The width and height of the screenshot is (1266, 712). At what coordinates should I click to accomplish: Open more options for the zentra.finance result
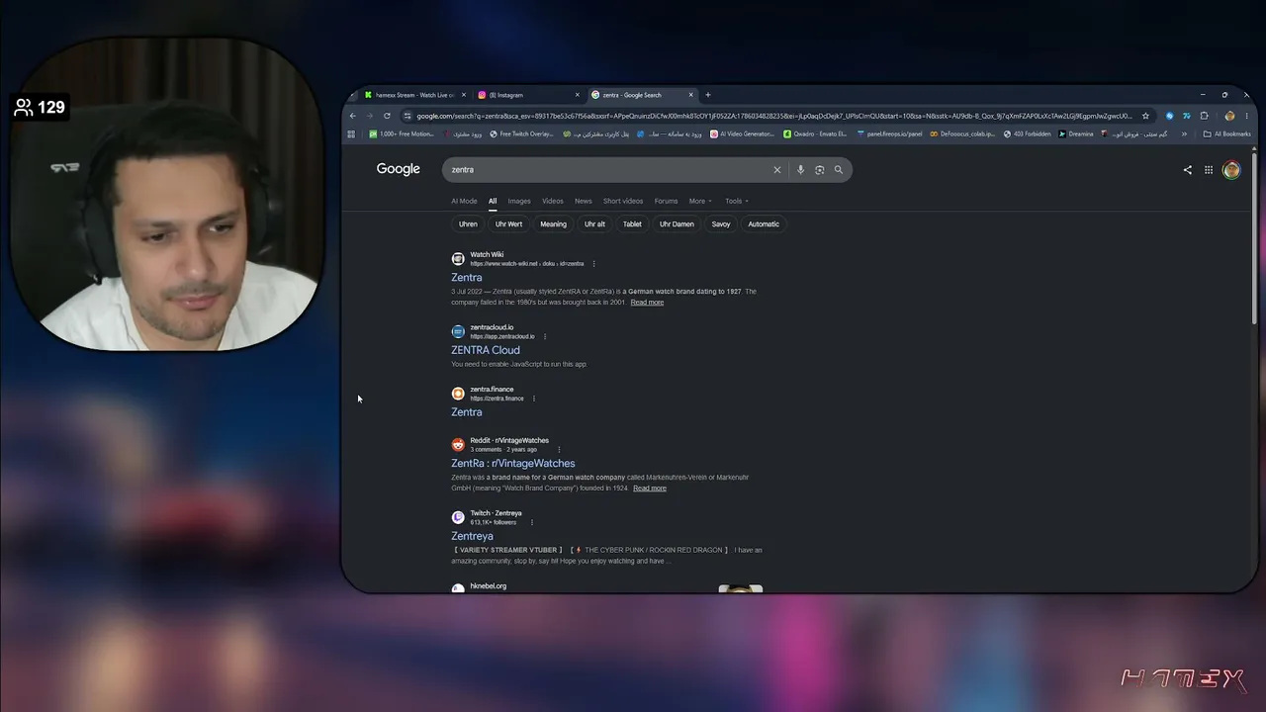pyautogui.click(x=533, y=399)
